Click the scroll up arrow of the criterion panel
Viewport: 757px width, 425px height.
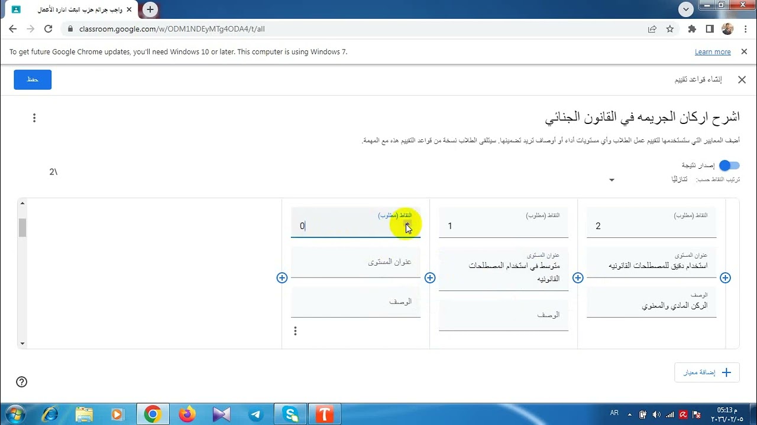tap(22, 204)
